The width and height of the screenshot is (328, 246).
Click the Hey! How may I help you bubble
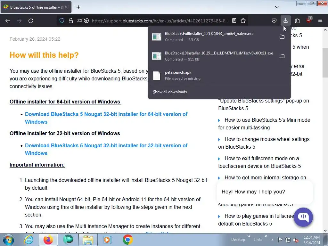coord(265,192)
